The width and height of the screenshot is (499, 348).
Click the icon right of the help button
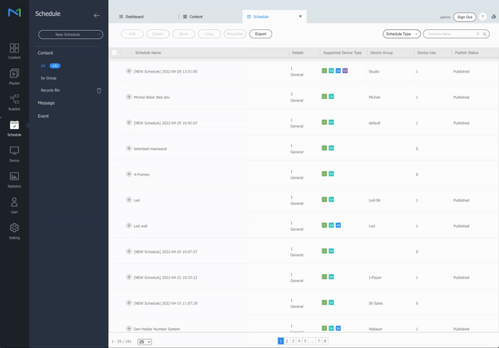point(493,17)
